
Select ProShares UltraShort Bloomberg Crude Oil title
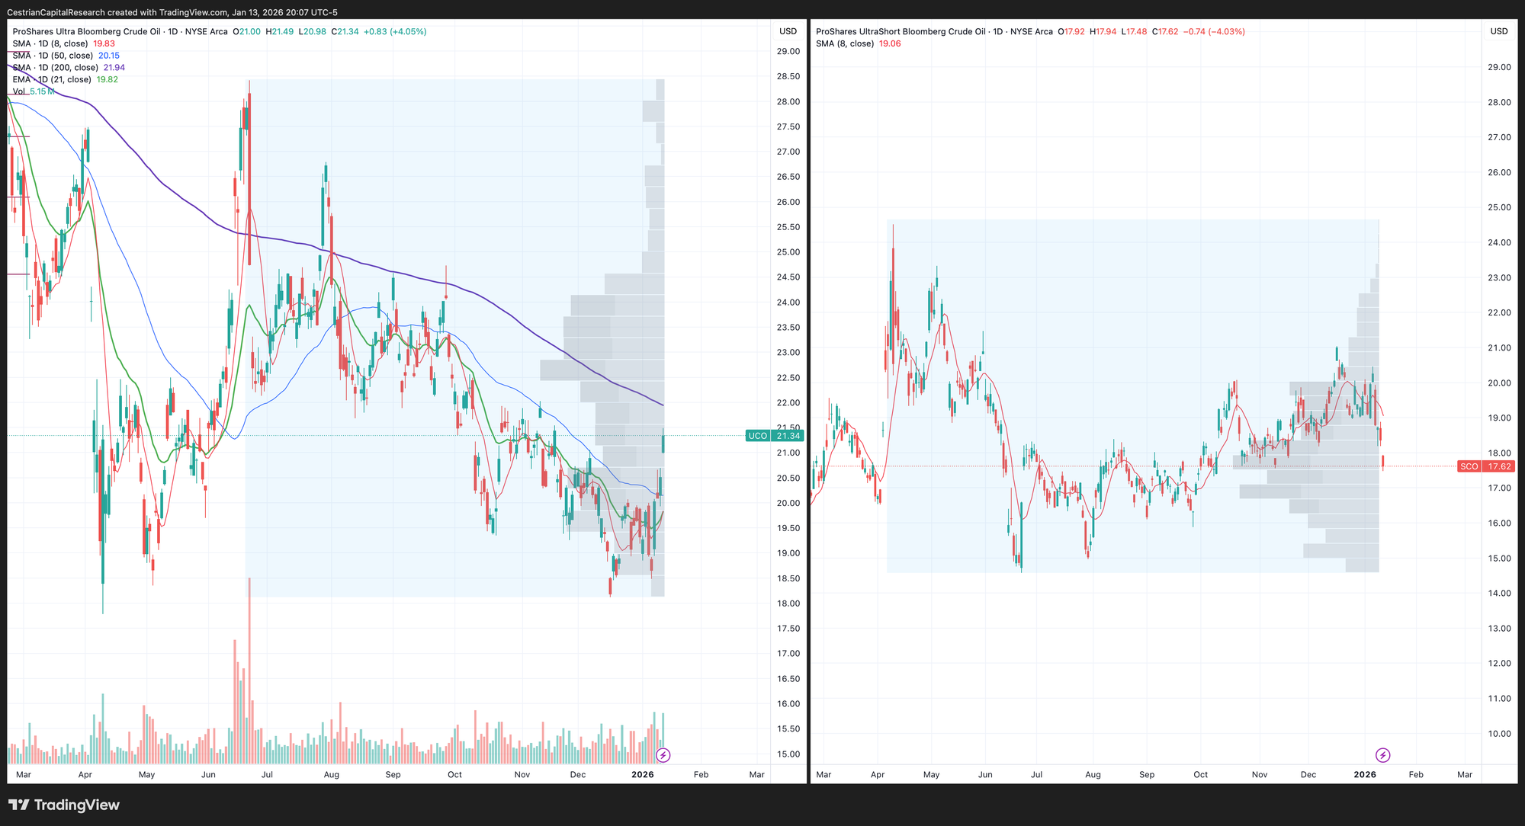click(x=900, y=31)
